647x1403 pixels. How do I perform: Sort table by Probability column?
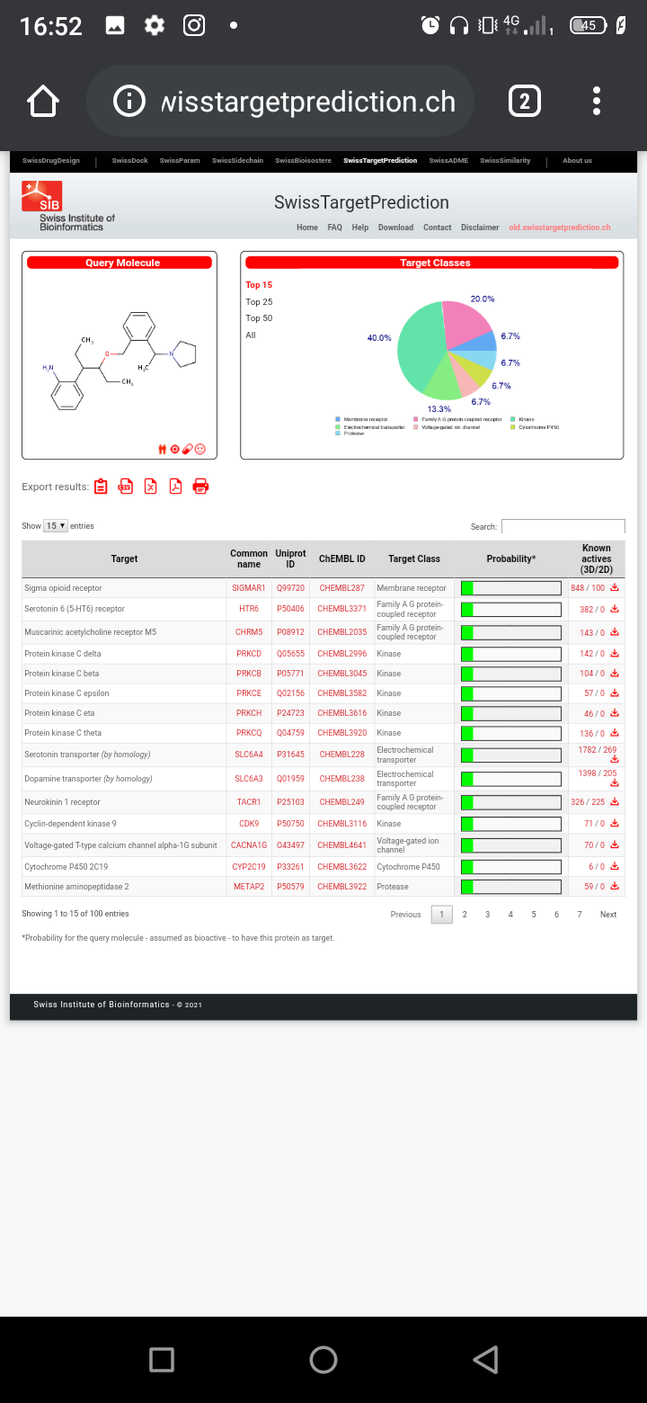[511, 559]
